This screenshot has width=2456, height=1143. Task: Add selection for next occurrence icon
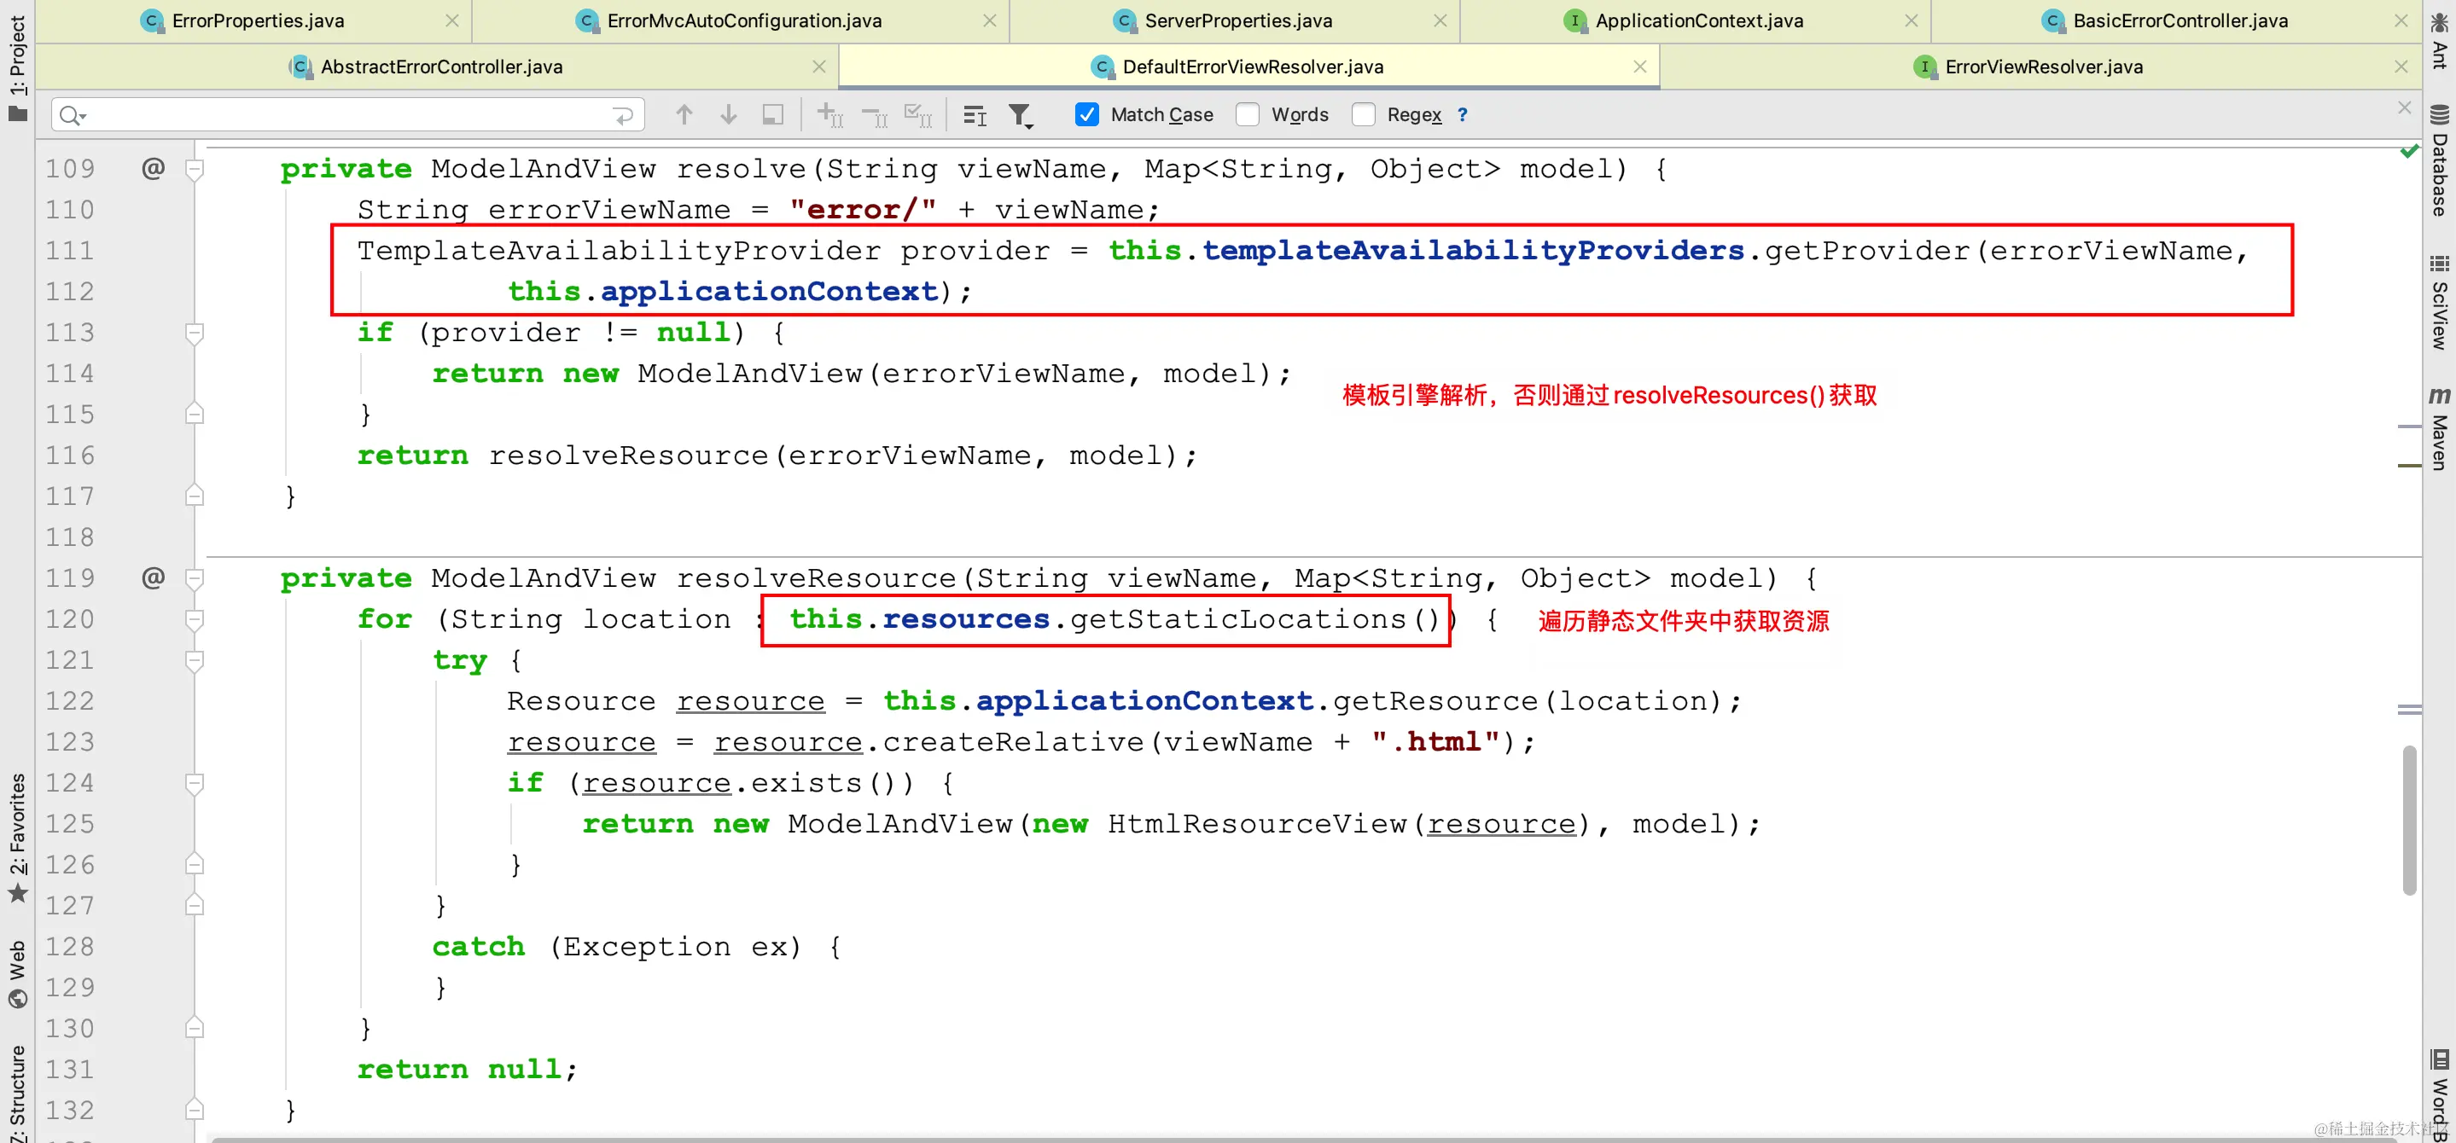tap(830, 114)
